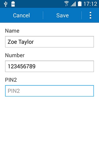Screen dimensions: 99x165
Task: Select the empty PIN2 input field
Action: [49, 91]
